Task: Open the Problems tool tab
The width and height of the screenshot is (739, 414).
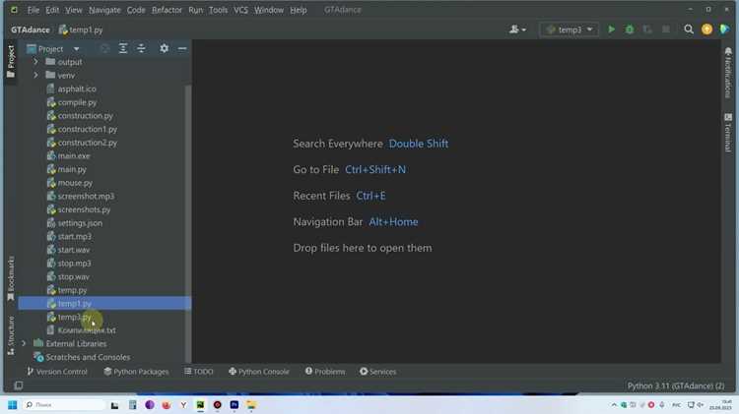Action: [x=325, y=371]
